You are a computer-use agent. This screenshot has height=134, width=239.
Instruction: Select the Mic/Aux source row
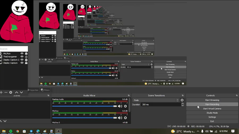click(x=14, y=53)
